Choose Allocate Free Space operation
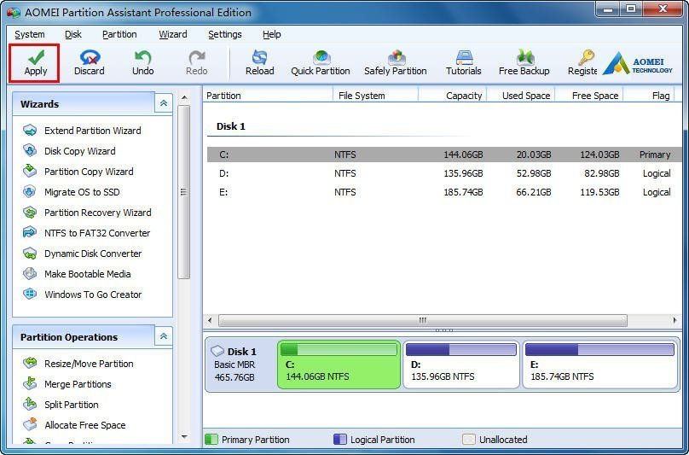Screen dimensions: 689x455 click(x=74, y=425)
